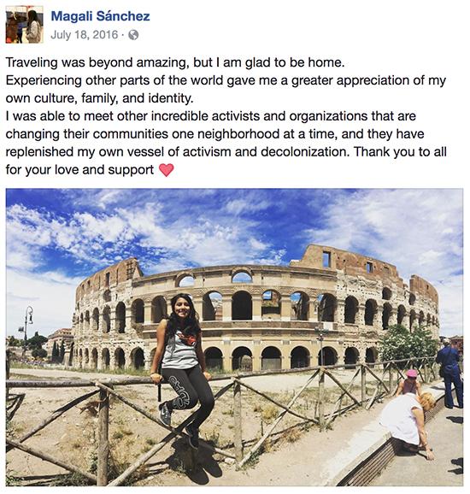Click the "own culture, family, and identity" line
This screenshot has height=494, width=470.
click(99, 98)
